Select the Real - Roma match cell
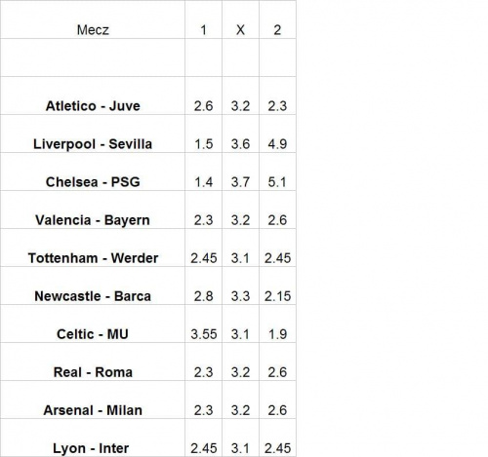 coord(93,362)
